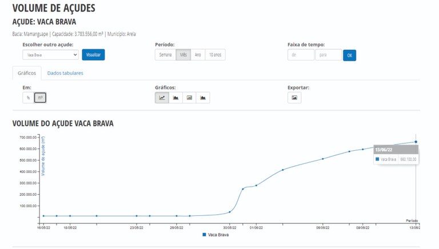Image resolution: width=439 pixels, height=249 pixels.
Task: Click the 13/06/22 data point on chart
Action: click(416, 142)
